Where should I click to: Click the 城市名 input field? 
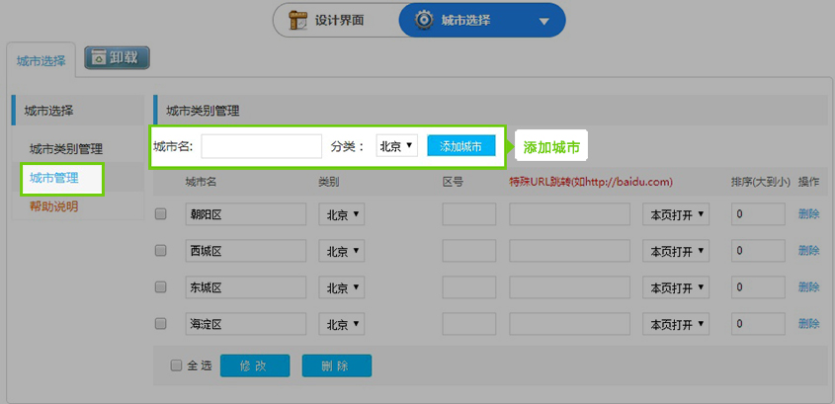(262, 146)
